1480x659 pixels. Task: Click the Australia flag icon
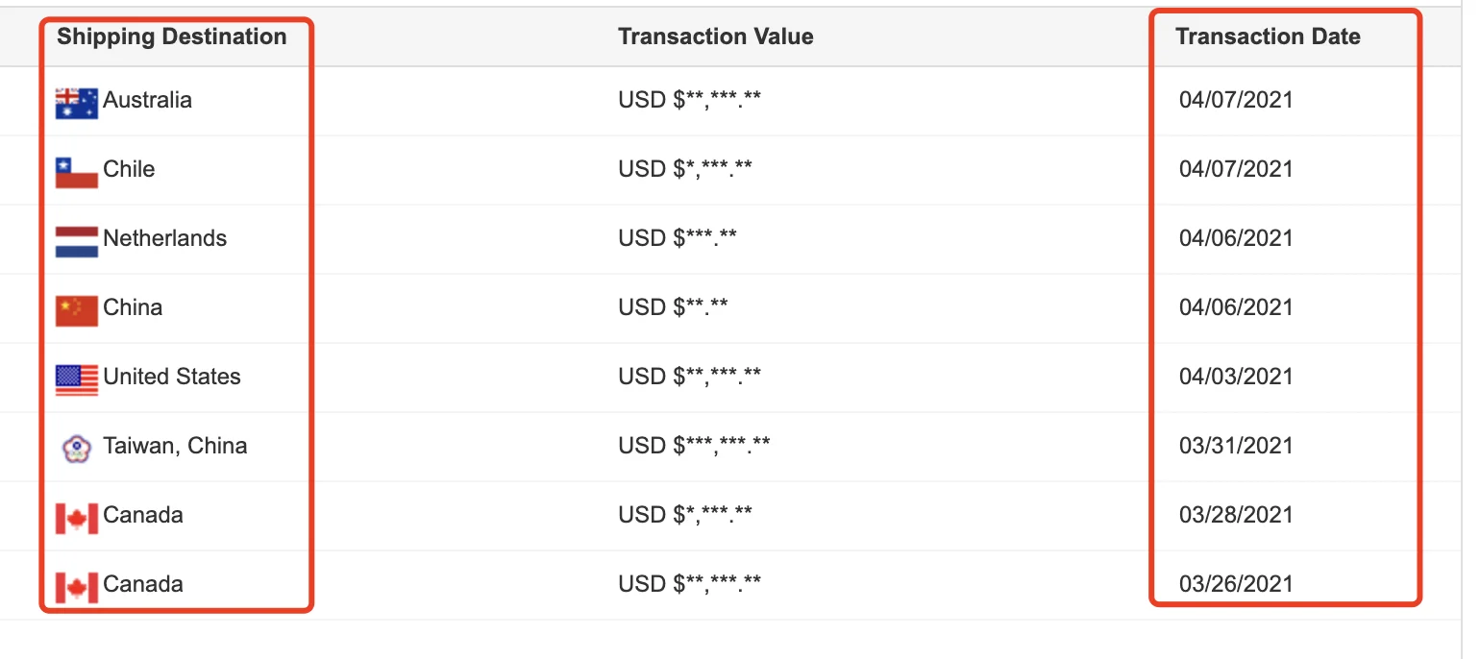(77, 102)
